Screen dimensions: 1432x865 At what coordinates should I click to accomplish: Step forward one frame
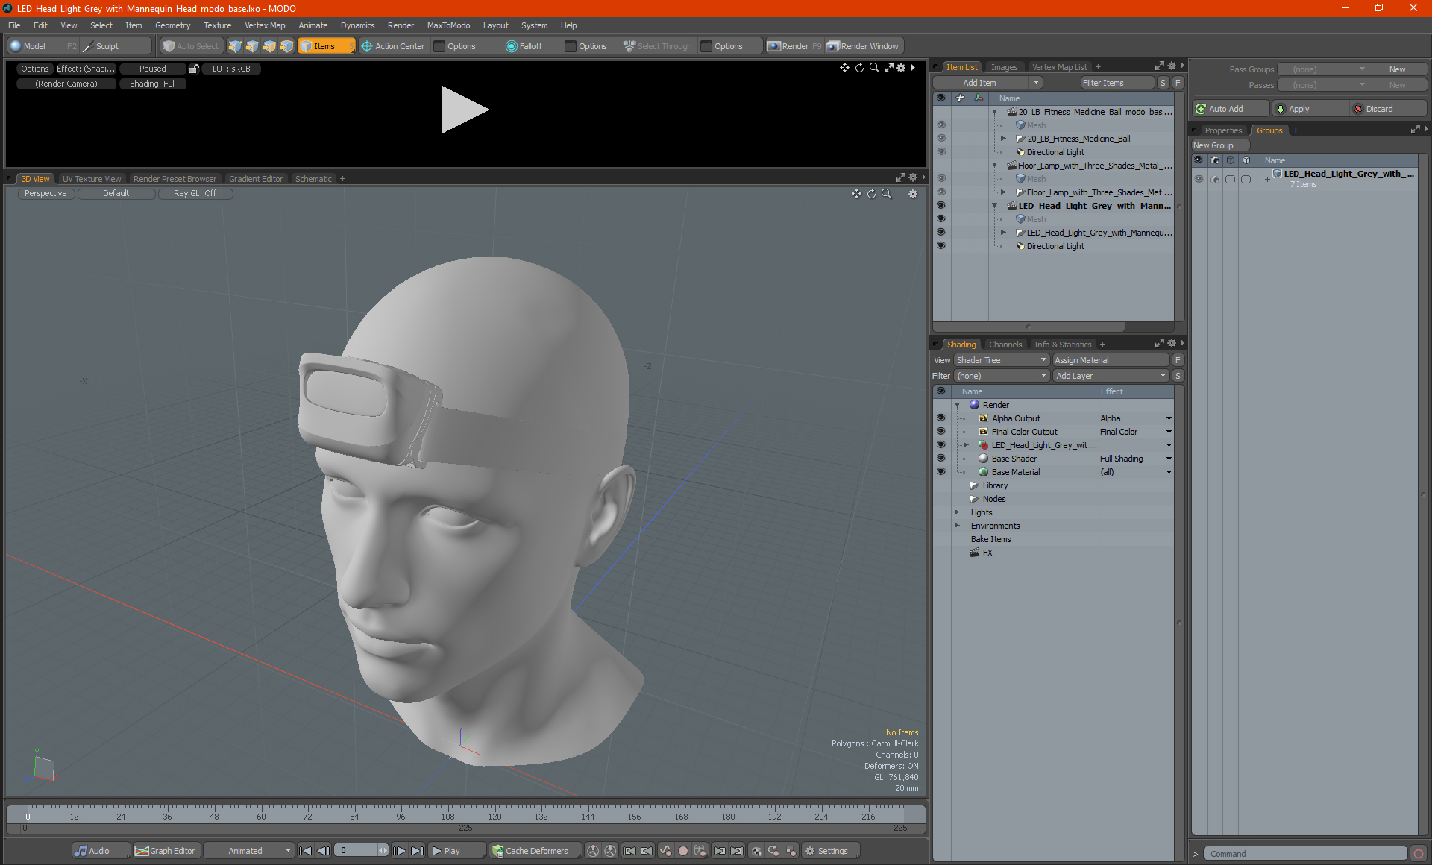[400, 851]
